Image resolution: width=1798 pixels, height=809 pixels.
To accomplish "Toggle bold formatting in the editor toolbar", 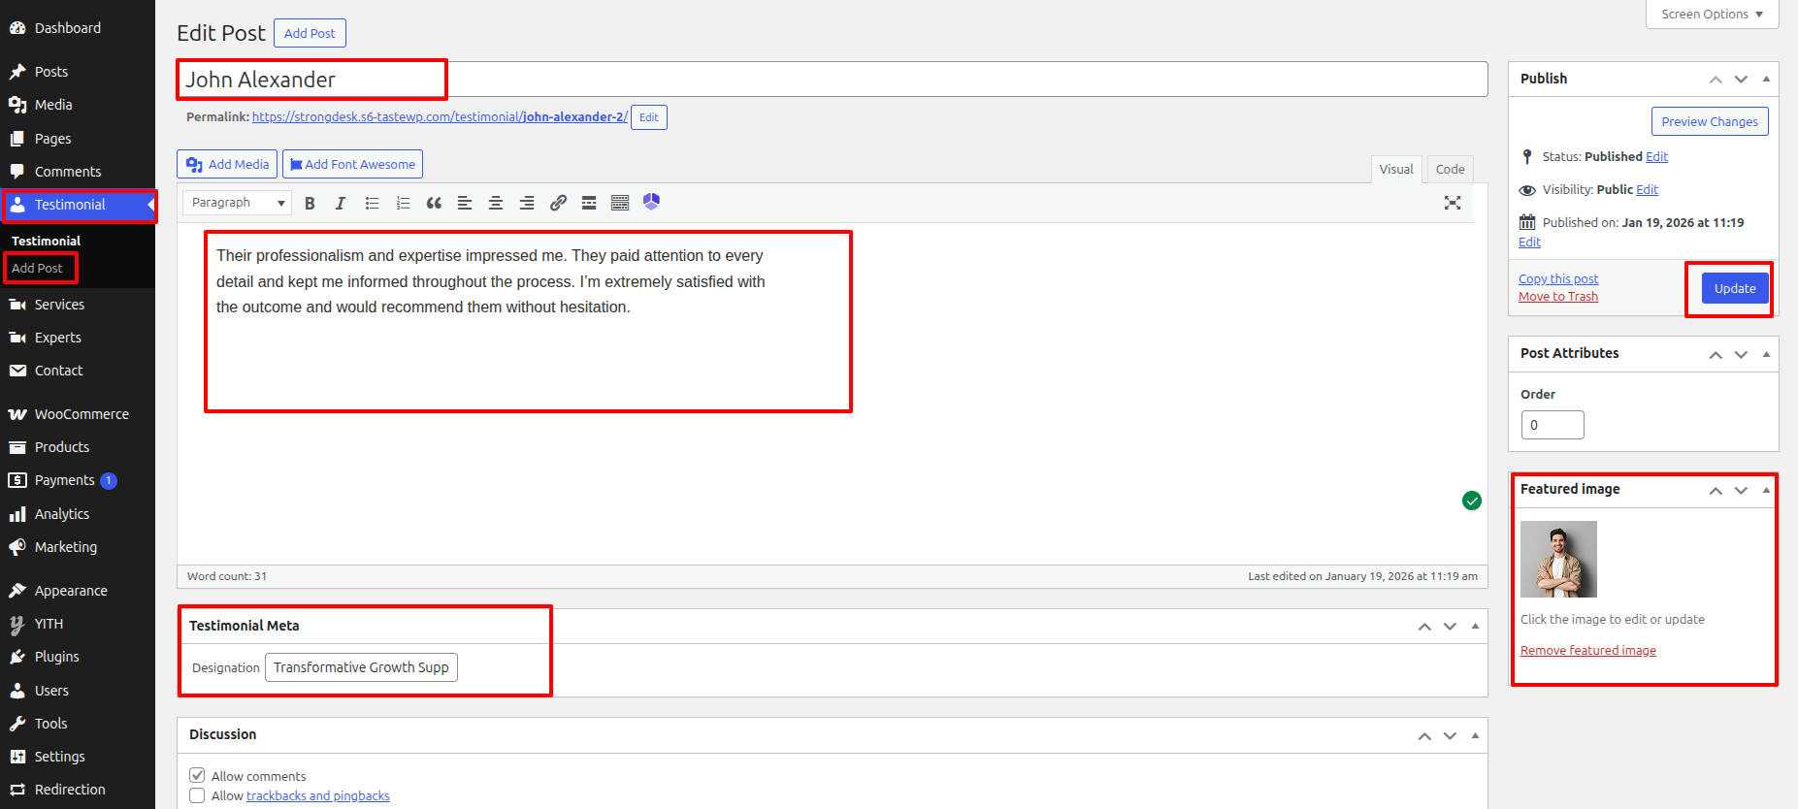I will pyautogui.click(x=310, y=203).
